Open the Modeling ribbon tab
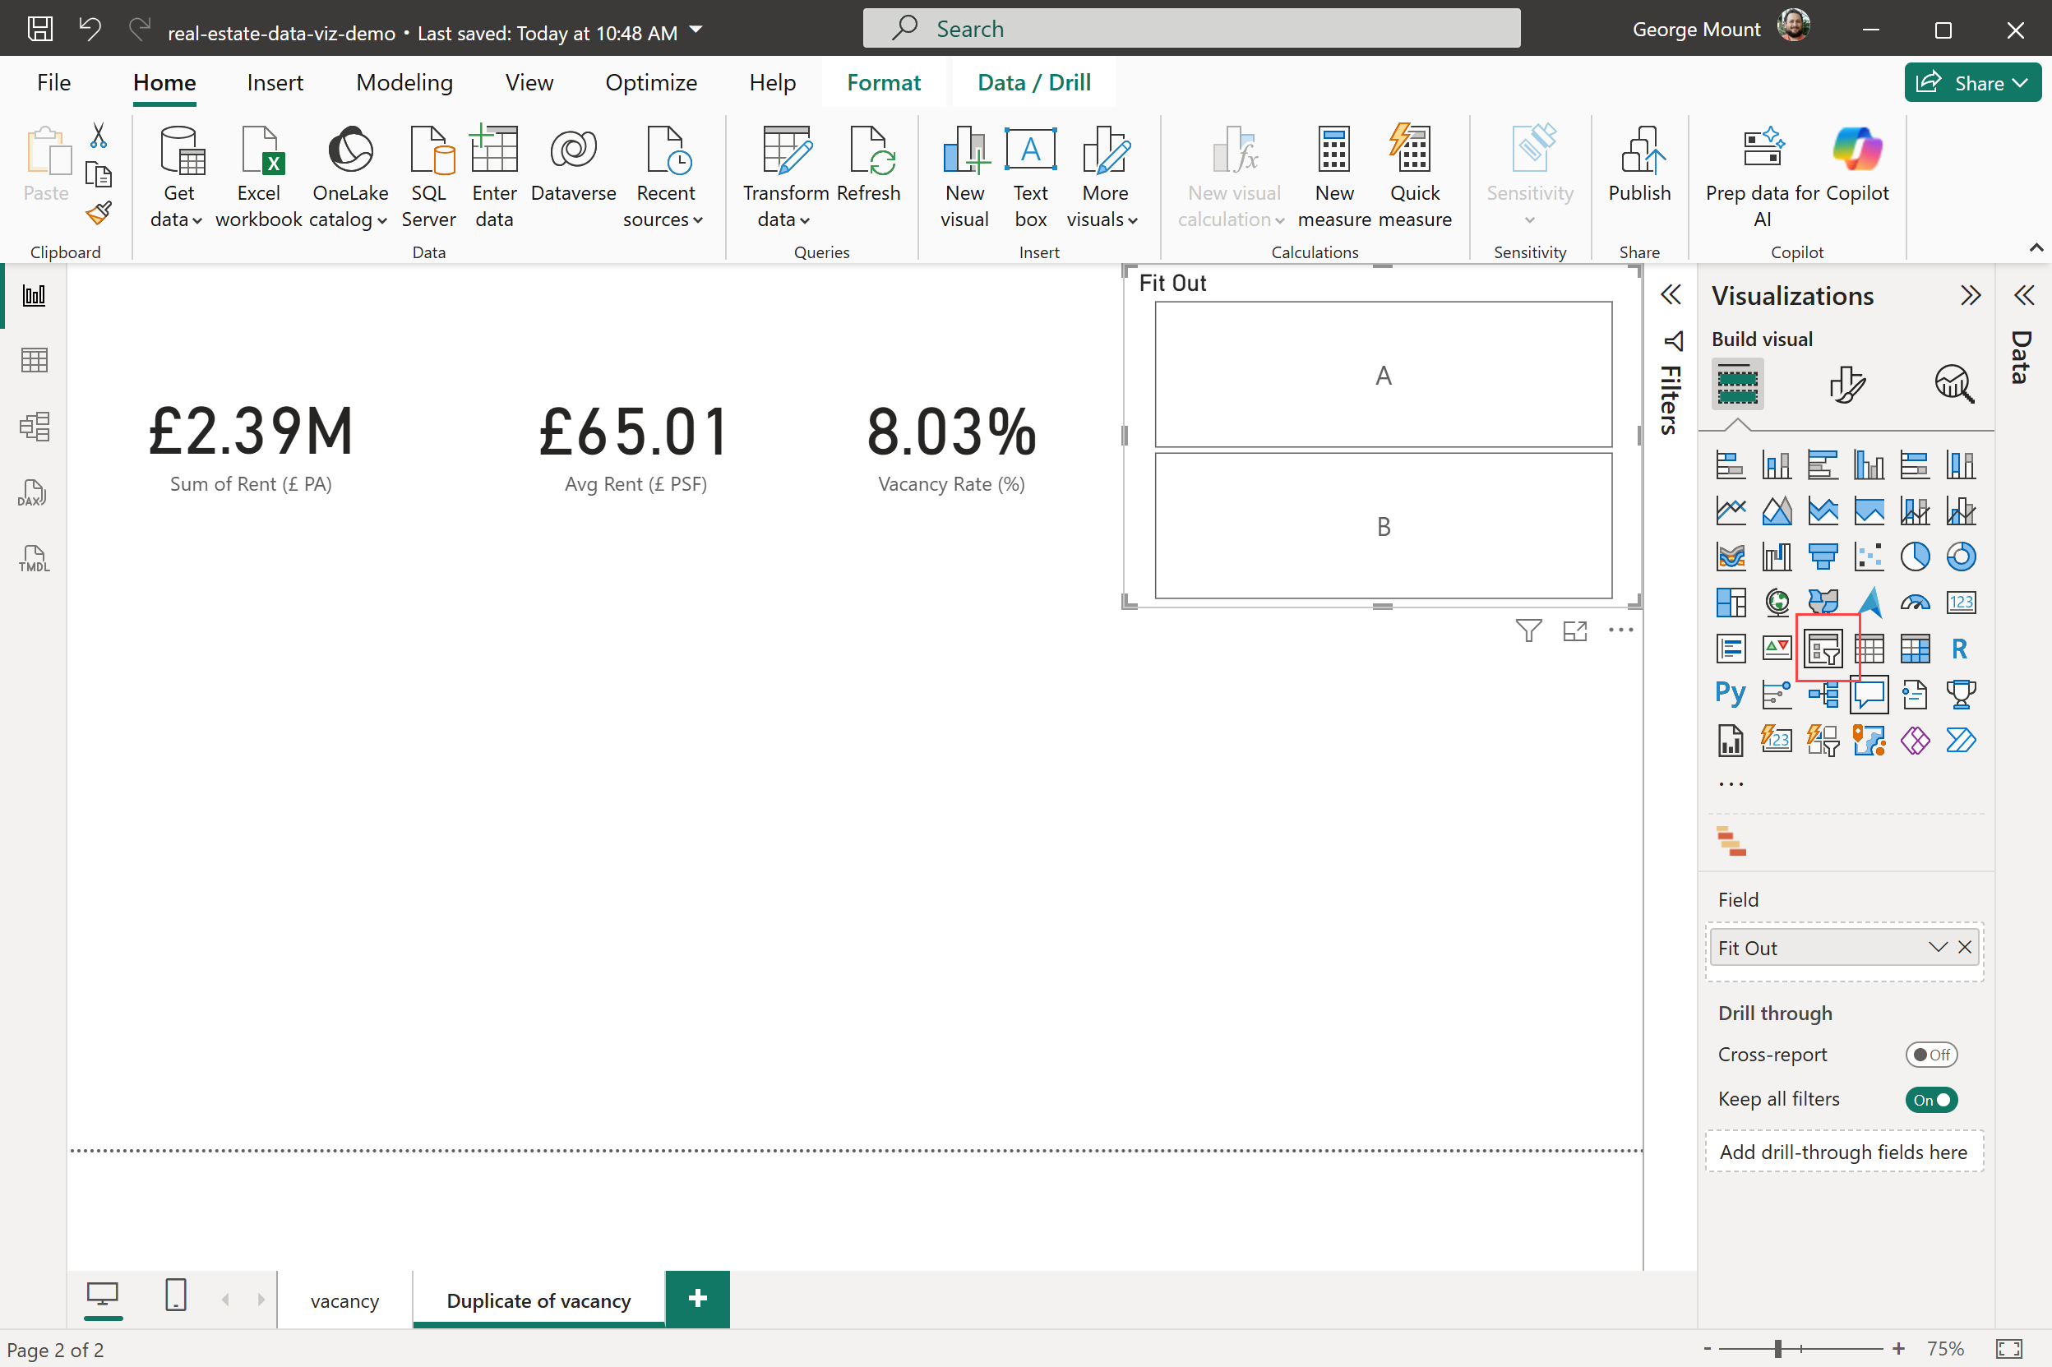 pos(404,83)
